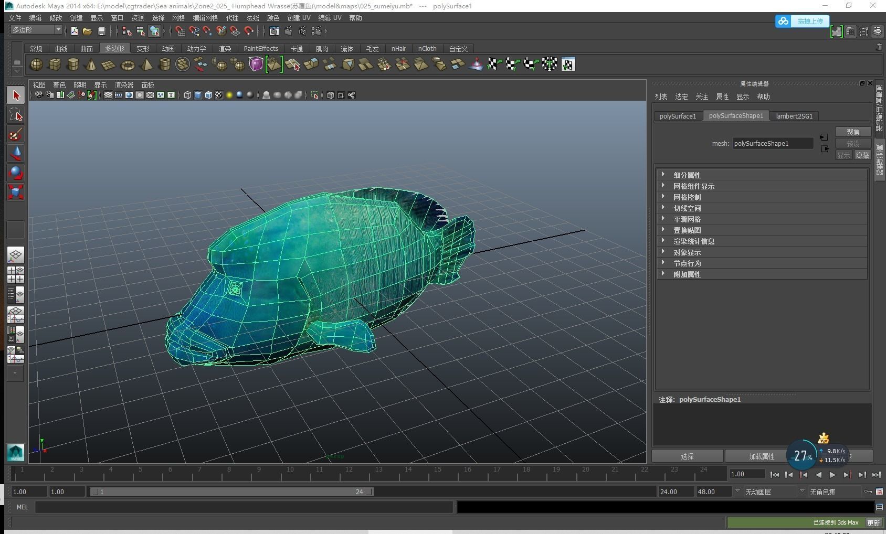Open scene file with folder icon
Viewport: 886px width, 534px height.
pos(87,31)
